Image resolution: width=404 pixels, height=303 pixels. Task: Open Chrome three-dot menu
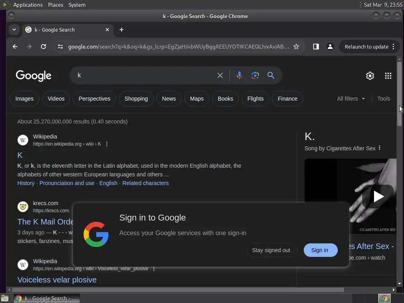click(393, 47)
